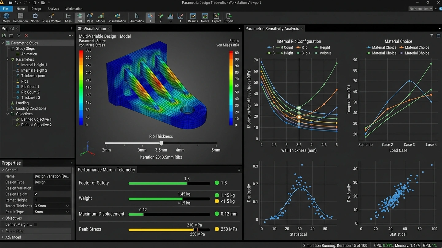Click the Factor of Safety bar
This screenshot has height=248, width=442.
tap(169, 183)
